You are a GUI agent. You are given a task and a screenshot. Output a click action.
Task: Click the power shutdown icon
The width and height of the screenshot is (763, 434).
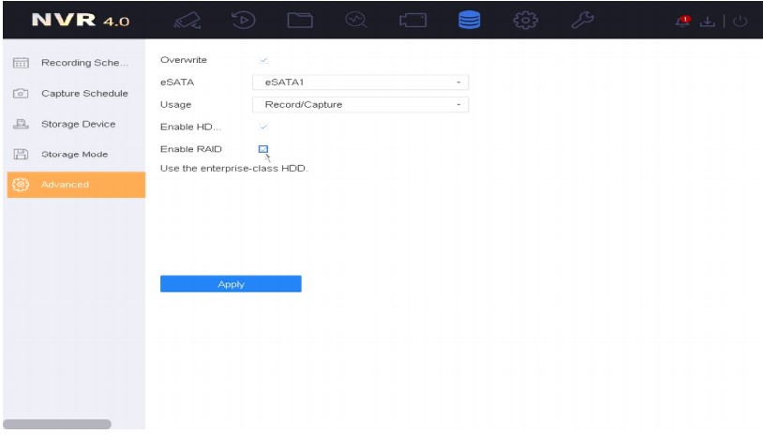pos(741,20)
